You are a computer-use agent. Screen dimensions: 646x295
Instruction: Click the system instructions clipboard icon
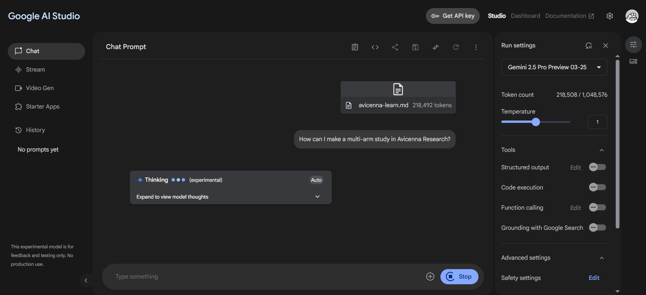(x=355, y=47)
